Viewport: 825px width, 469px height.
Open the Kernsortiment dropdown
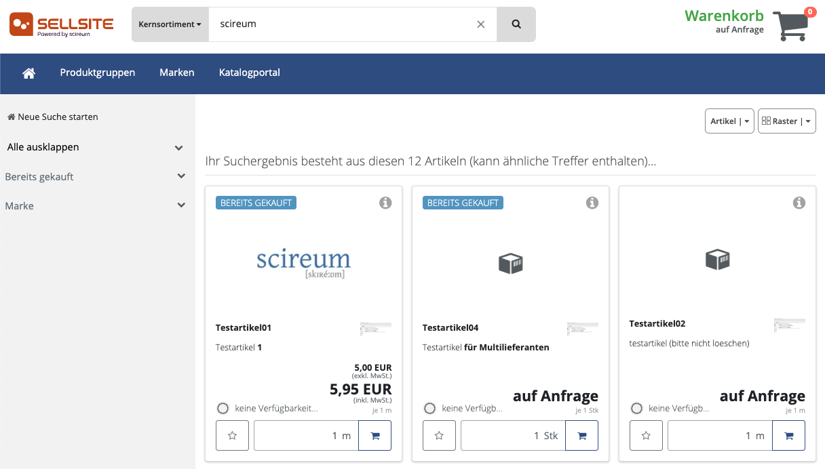click(x=170, y=24)
